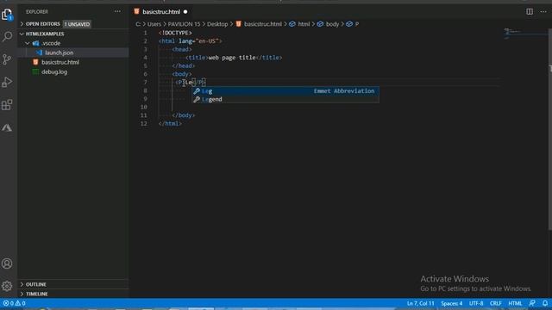Place cursor on the closing body tag

coord(184,115)
